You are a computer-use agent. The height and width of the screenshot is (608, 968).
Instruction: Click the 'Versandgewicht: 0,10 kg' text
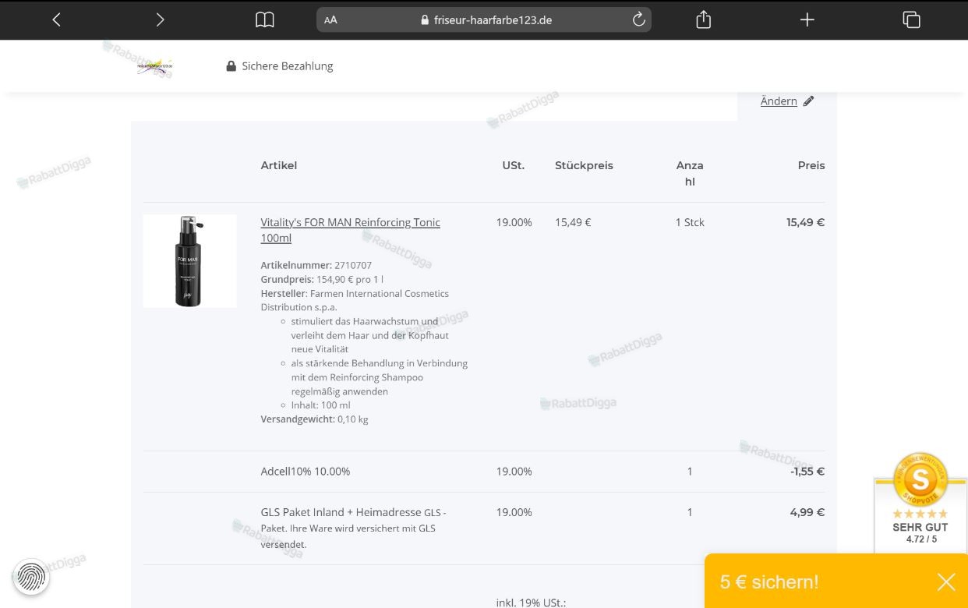pos(314,419)
